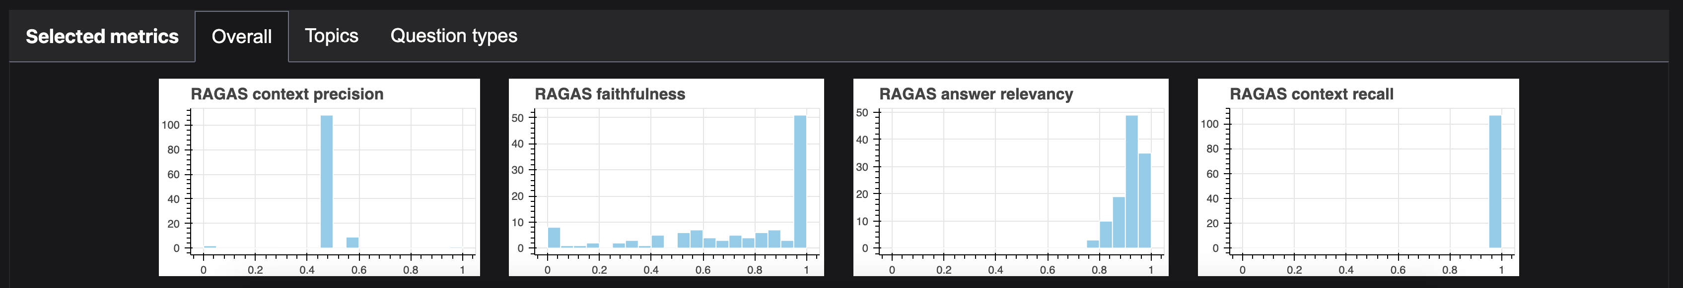This screenshot has width=1683, height=288.
Task: Click the shortest bar in answer relevancy chart
Action: pos(1093,244)
